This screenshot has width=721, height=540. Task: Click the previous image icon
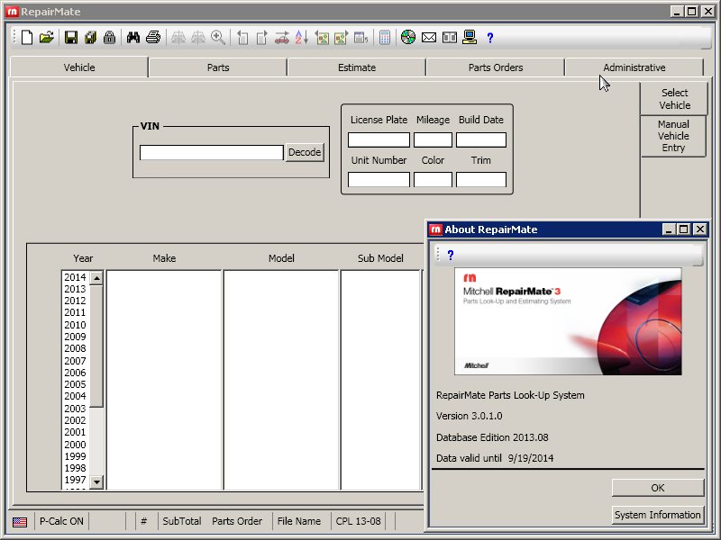pos(322,37)
